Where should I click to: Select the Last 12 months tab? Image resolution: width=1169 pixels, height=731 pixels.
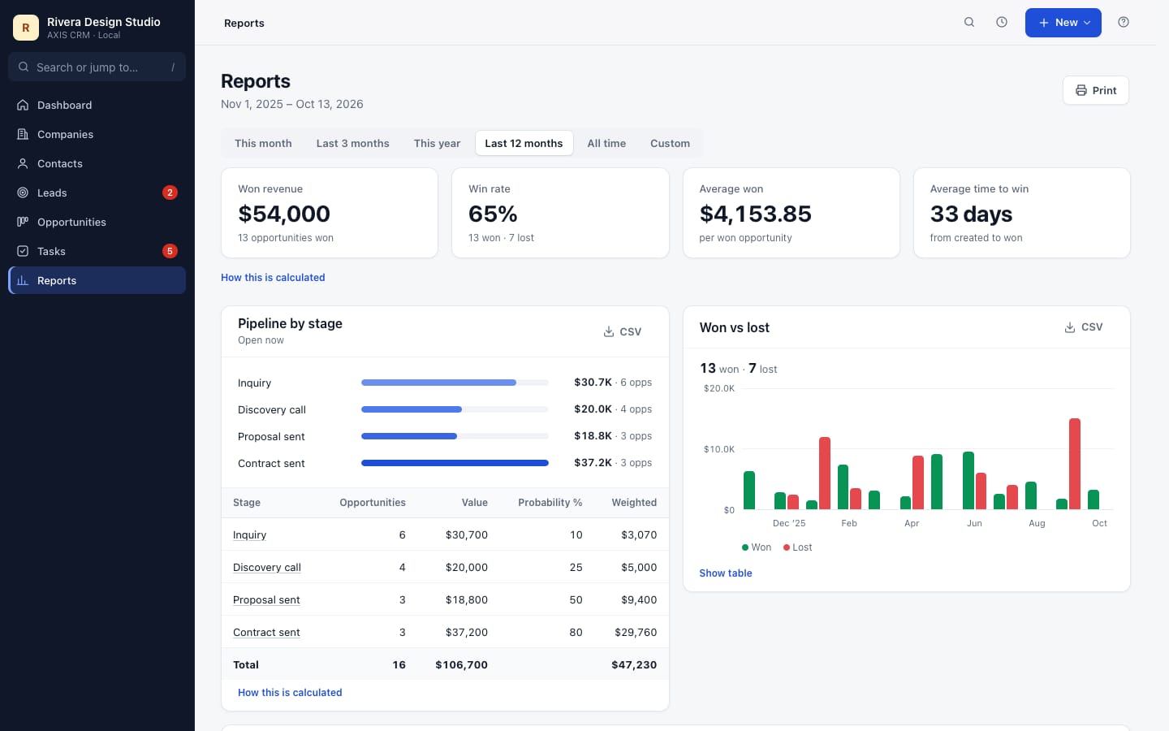[524, 143]
